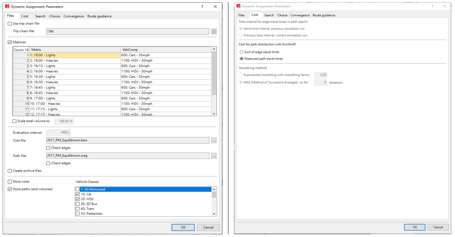The image size is (455, 237).
Task: Uncheck the 10: Car vehicle class
Action: pyautogui.click(x=77, y=194)
